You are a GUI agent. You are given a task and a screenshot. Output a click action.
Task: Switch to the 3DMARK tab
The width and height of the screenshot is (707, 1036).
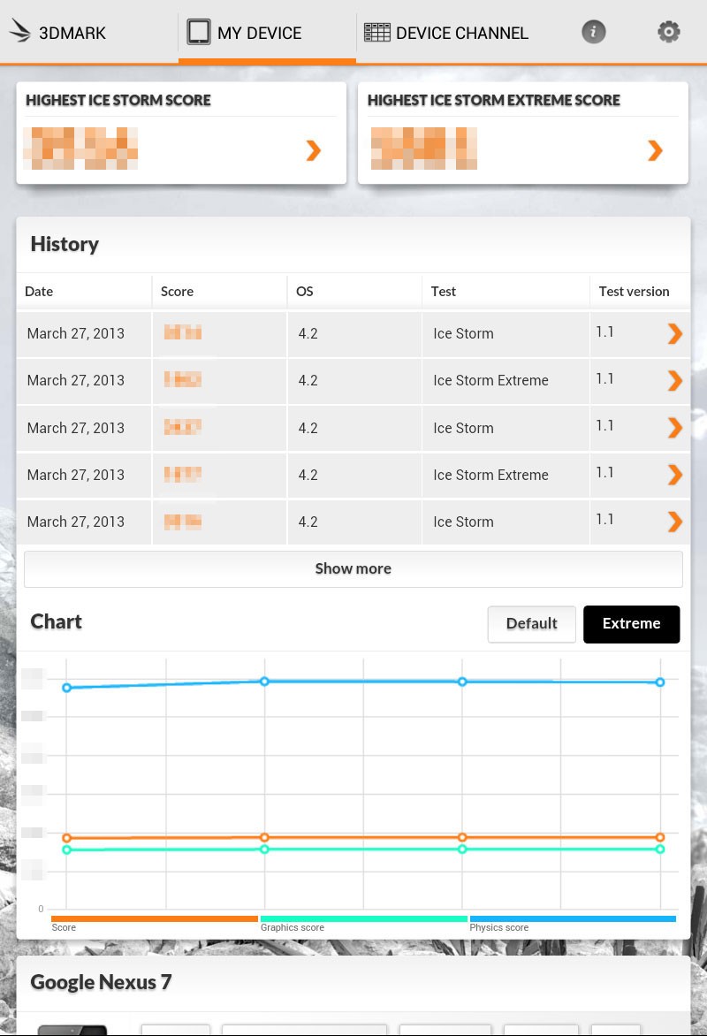click(89, 32)
